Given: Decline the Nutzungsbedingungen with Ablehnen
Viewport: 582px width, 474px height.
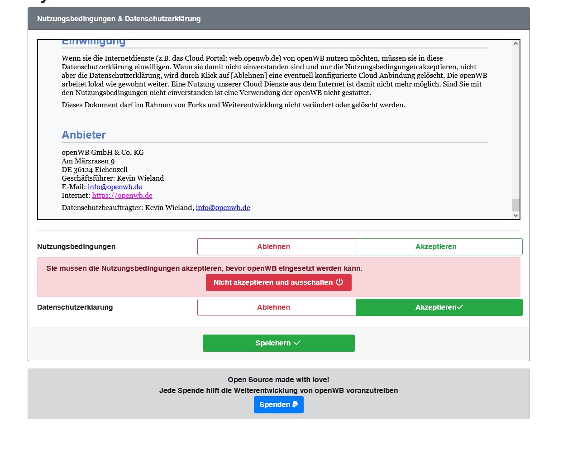Looking at the screenshot, I should [277, 247].
